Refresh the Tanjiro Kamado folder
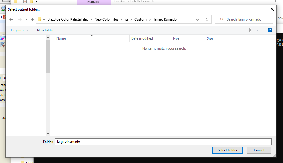Image resolution: width=283 pixels, height=163 pixels. click(207, 19)
